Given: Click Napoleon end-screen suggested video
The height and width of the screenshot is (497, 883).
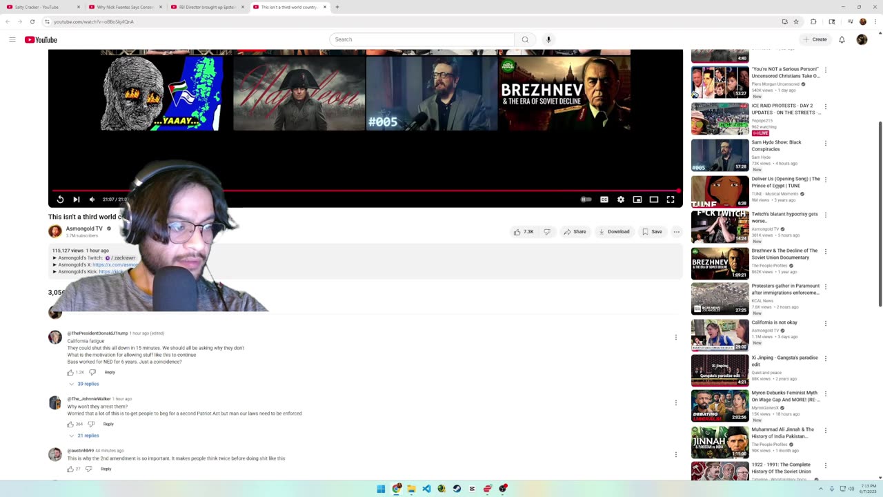Looking at the screenshot, I should point(299,93).
